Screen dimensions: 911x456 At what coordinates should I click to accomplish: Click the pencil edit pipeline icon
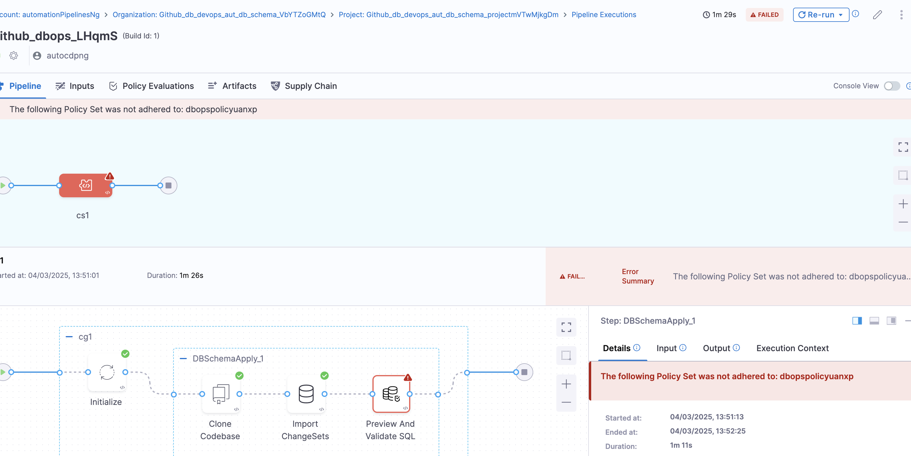click(x=877, y=15)
